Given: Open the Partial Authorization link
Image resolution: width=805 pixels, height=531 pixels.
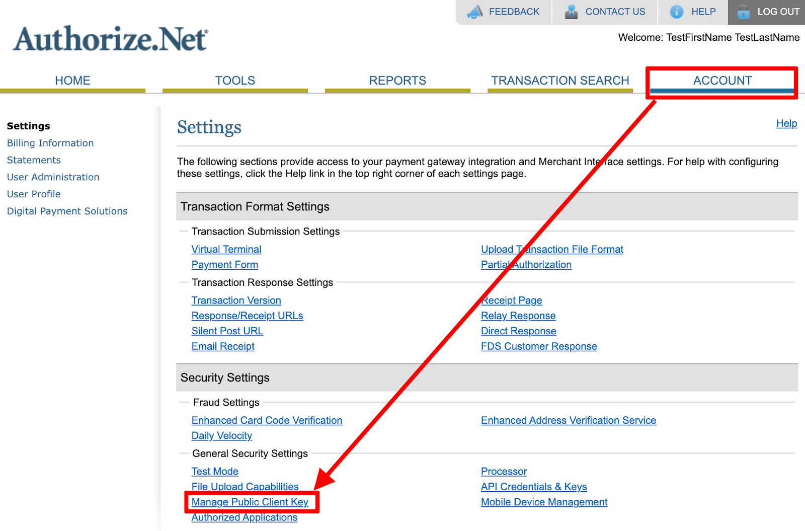Looking at the screenshot, I should tap(526, 265).
